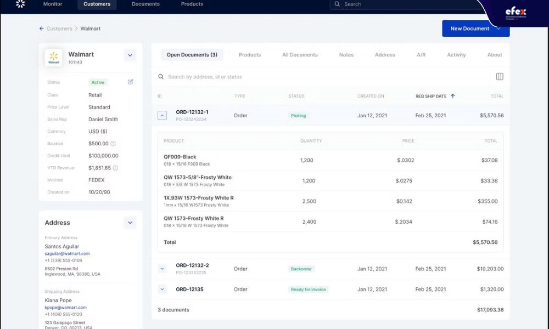Email saguilar@walmart.com link
The height and width of the screenshot is (329, 549).
(67, 253)
